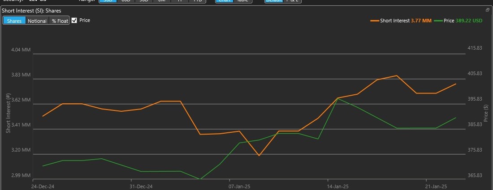Switch to the Notional view

click(37, 21)
